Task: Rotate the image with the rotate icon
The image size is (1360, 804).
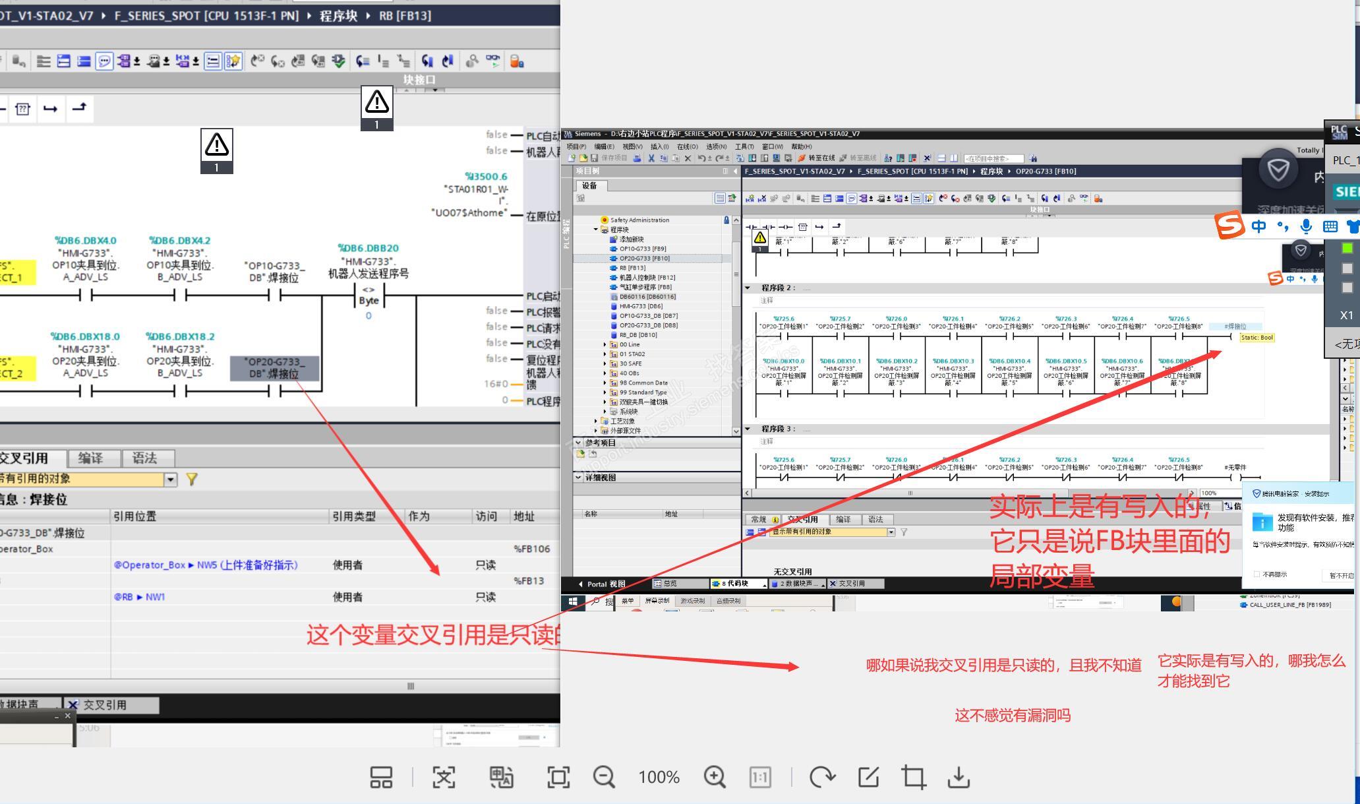Action: (822, 777)
